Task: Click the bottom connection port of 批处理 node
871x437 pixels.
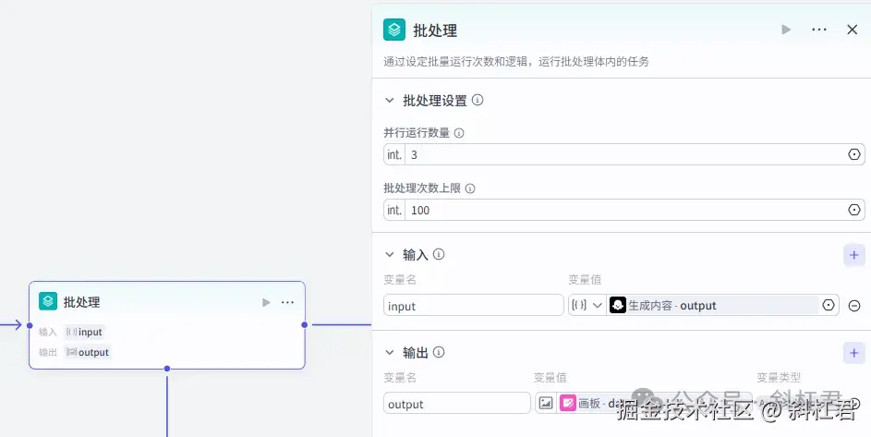Action: [167, 369]
